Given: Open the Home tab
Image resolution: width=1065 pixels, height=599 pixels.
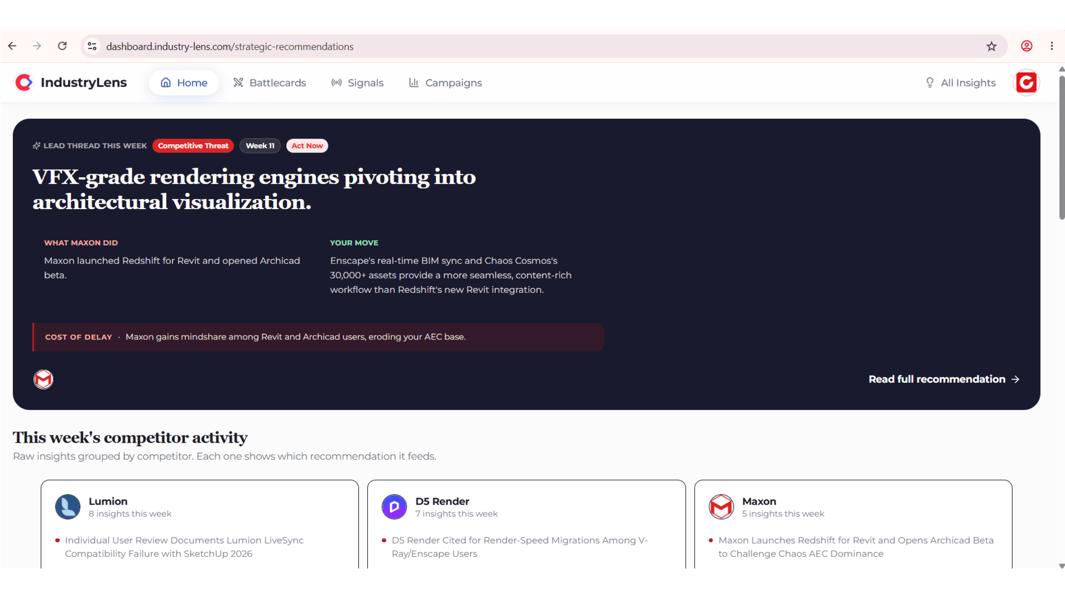Looking at the screenshot, I should (x=184, y=83).
